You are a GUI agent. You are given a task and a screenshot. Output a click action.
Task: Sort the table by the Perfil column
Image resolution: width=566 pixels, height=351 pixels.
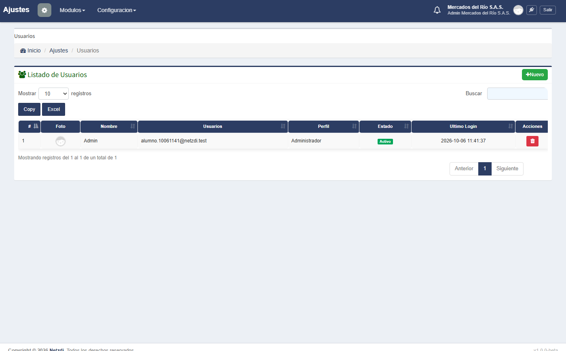pyautogui.click(x=323, y=126)
